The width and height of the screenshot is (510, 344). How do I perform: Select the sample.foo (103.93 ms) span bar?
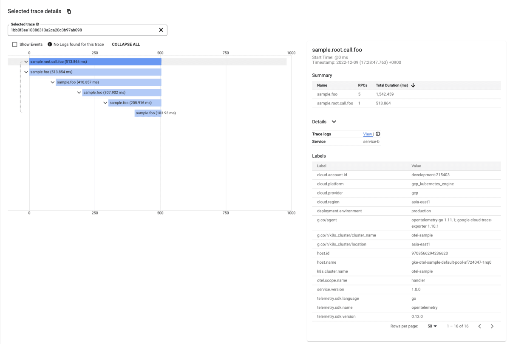pos(148,113)
